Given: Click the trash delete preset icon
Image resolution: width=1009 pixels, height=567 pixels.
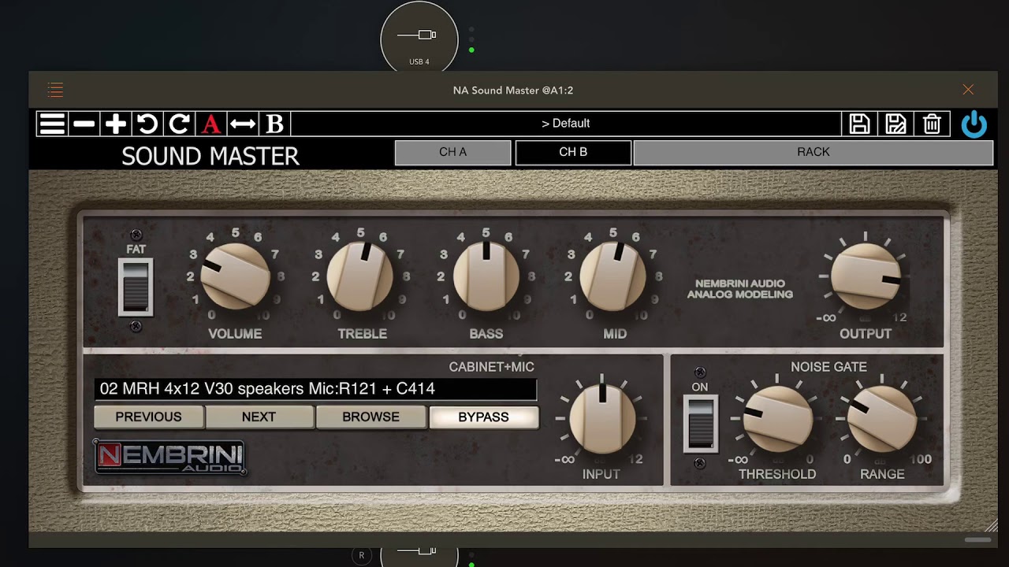Looking at the screenshot, I should coord(932,124).
